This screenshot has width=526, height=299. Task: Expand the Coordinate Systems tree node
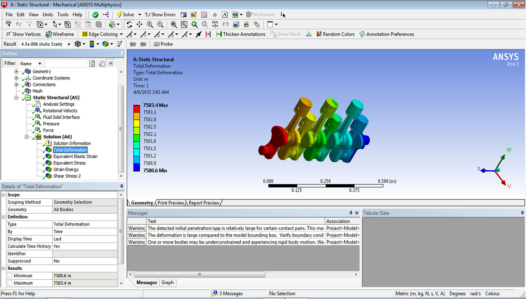(x=16, y=78)
